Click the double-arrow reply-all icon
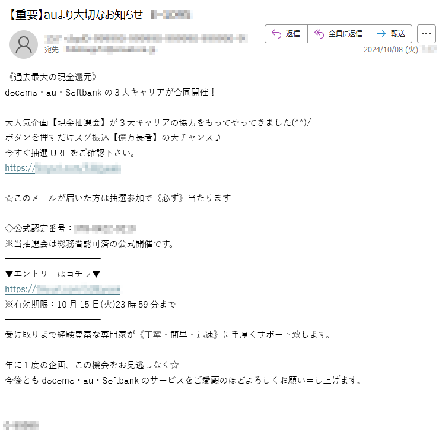439x434 pixels. click(x=319, y=34)
